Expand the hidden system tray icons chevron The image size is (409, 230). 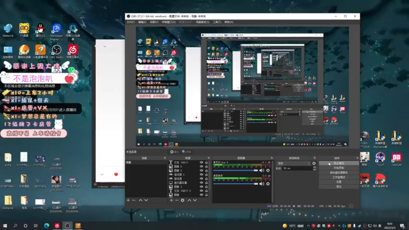pos(308,226)
